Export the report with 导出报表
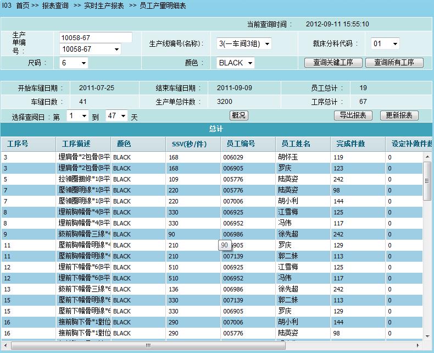This screenshot has width=434, height=353. pos(353,115)
